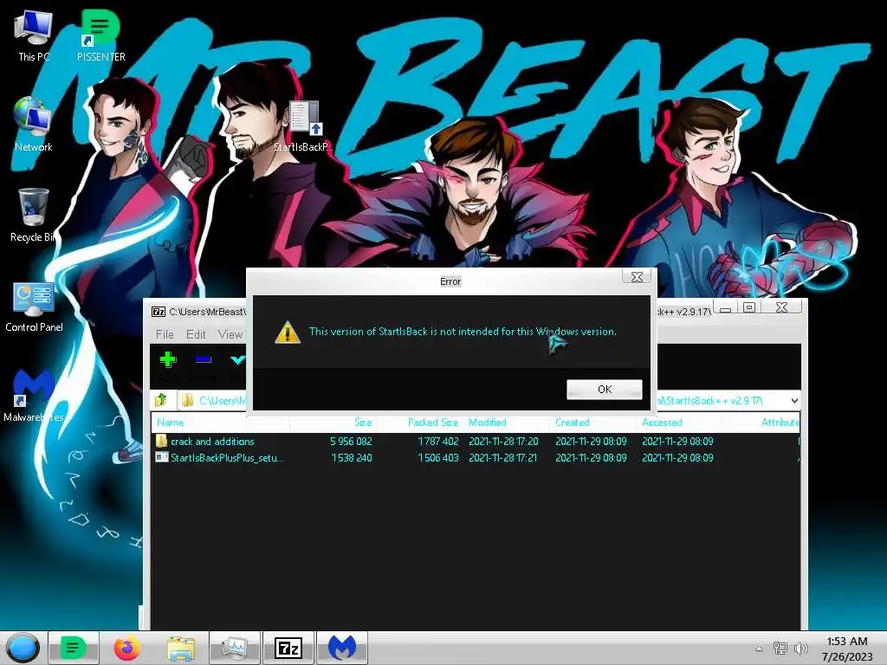Viewport: 887px width, 665px height.
Task: Open green PISSENTER taskbar icon
Action: pyautogui.click(x=74, y=648)
